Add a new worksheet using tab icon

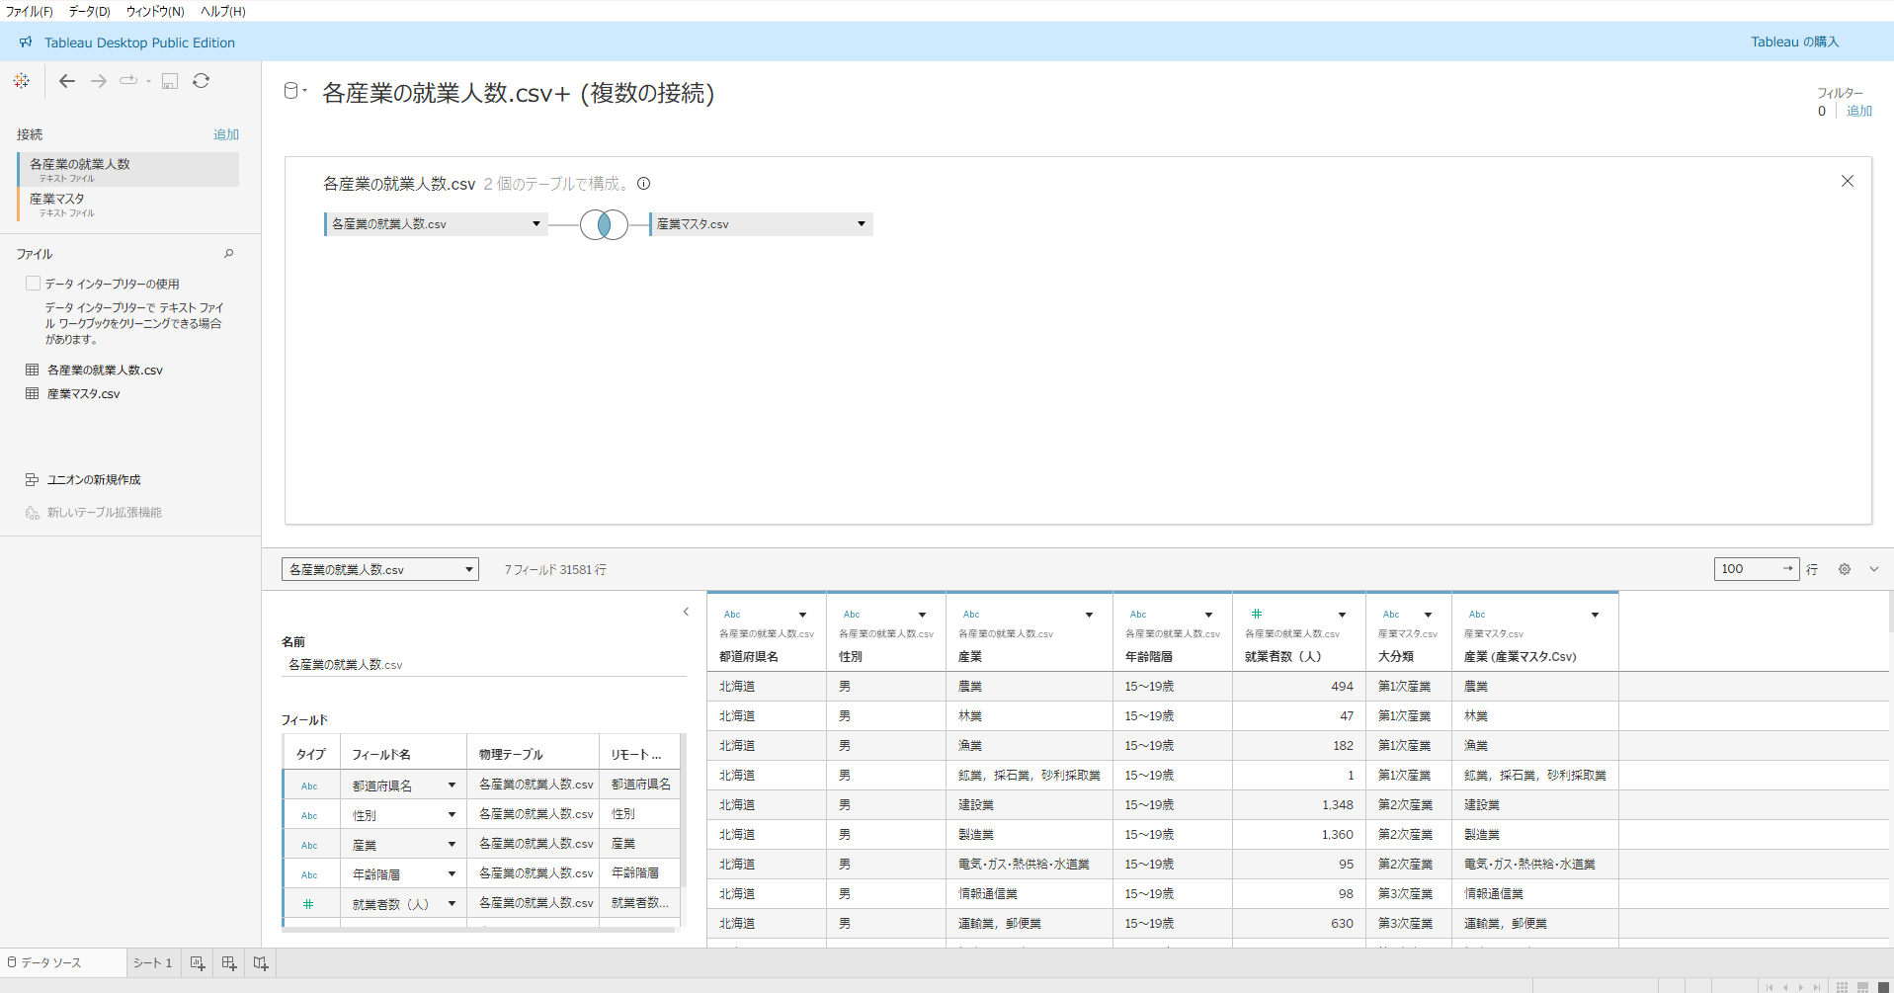[x=198, y=963]
